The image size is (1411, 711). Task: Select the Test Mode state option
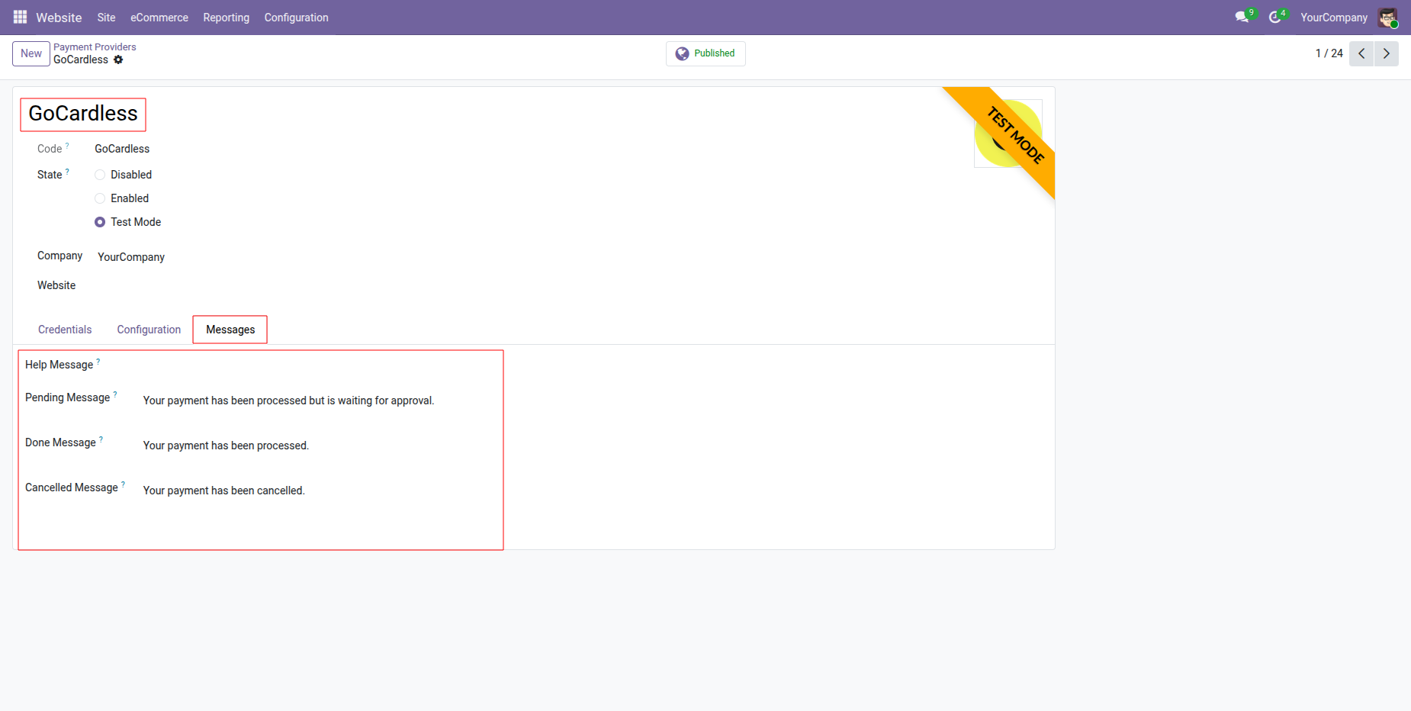pyautogui.click(x=100, y=222)
